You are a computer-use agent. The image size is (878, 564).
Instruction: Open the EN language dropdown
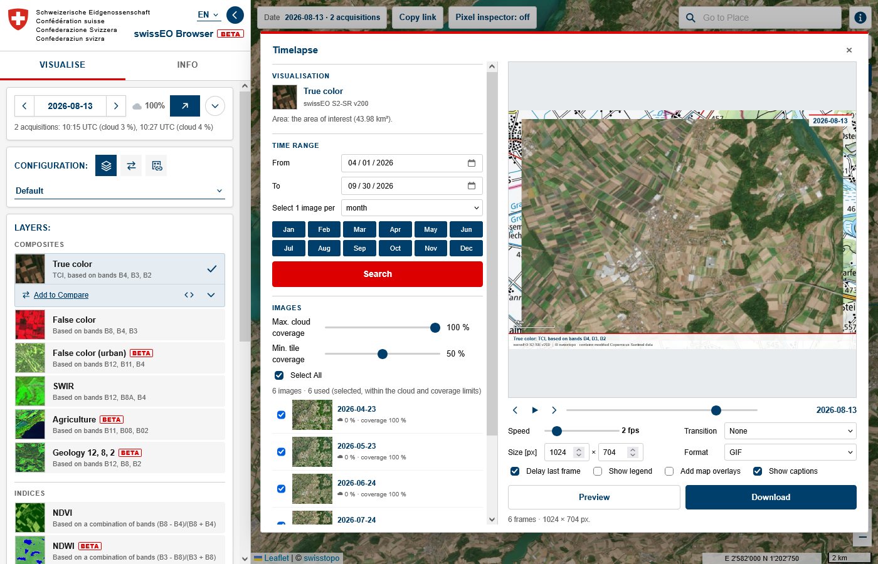(209, 14)
